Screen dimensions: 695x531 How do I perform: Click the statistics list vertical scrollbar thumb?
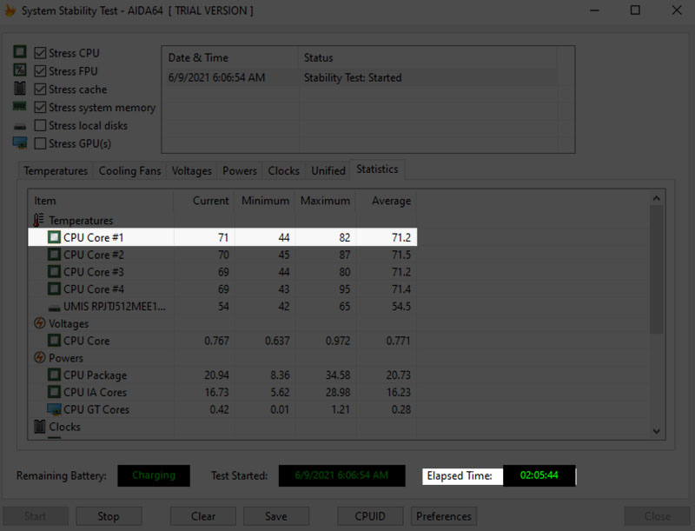point(657,269)
